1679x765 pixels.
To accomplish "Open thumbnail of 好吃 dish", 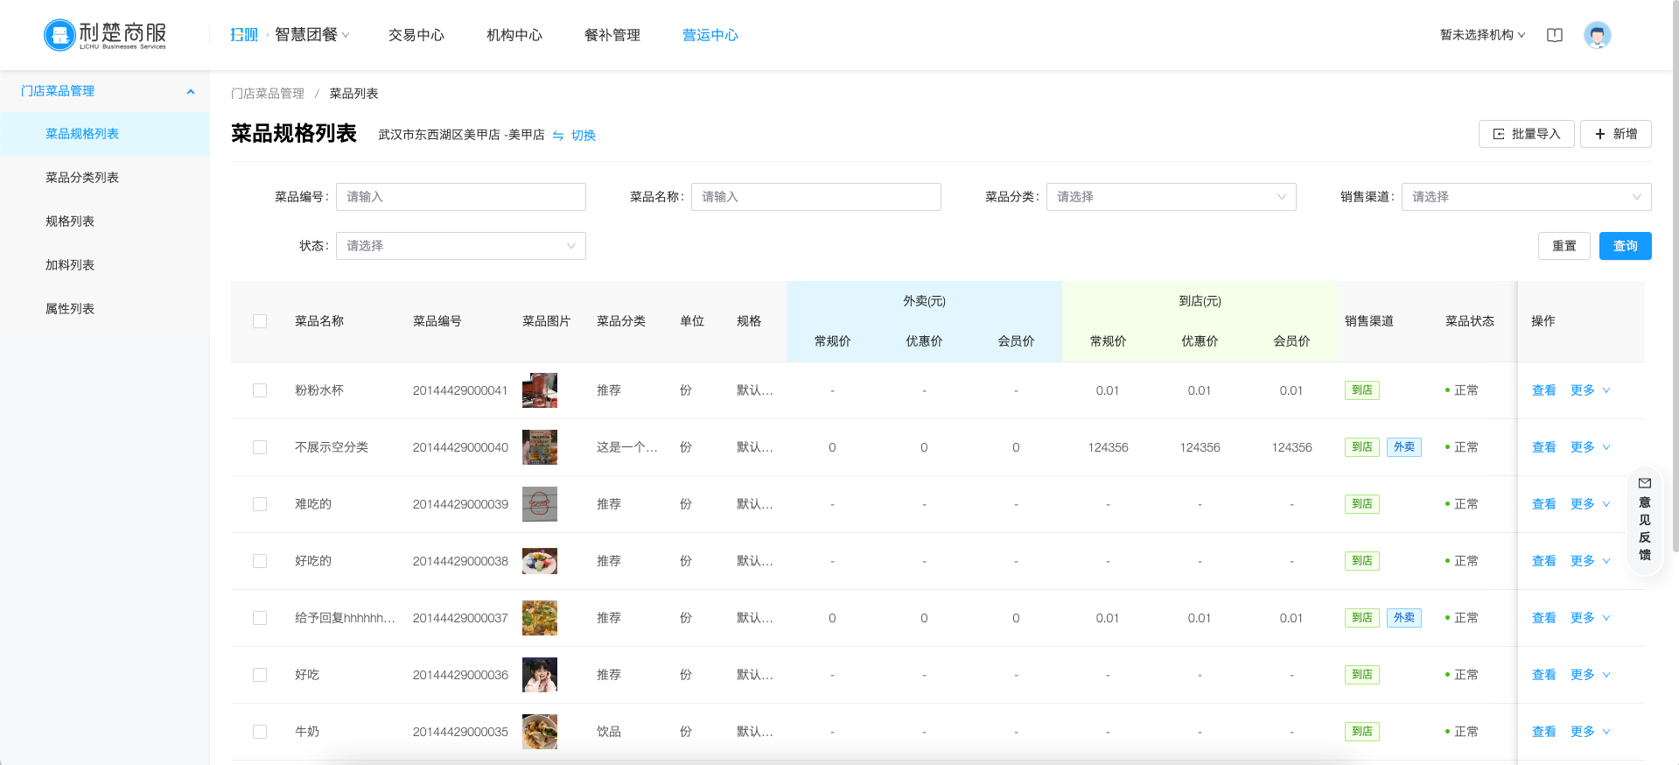I will tap(540, 675).
